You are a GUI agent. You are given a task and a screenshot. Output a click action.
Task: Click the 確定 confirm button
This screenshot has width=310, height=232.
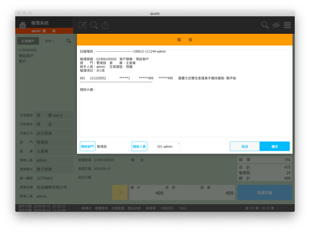pyautogui.click(x=275, y=146)
